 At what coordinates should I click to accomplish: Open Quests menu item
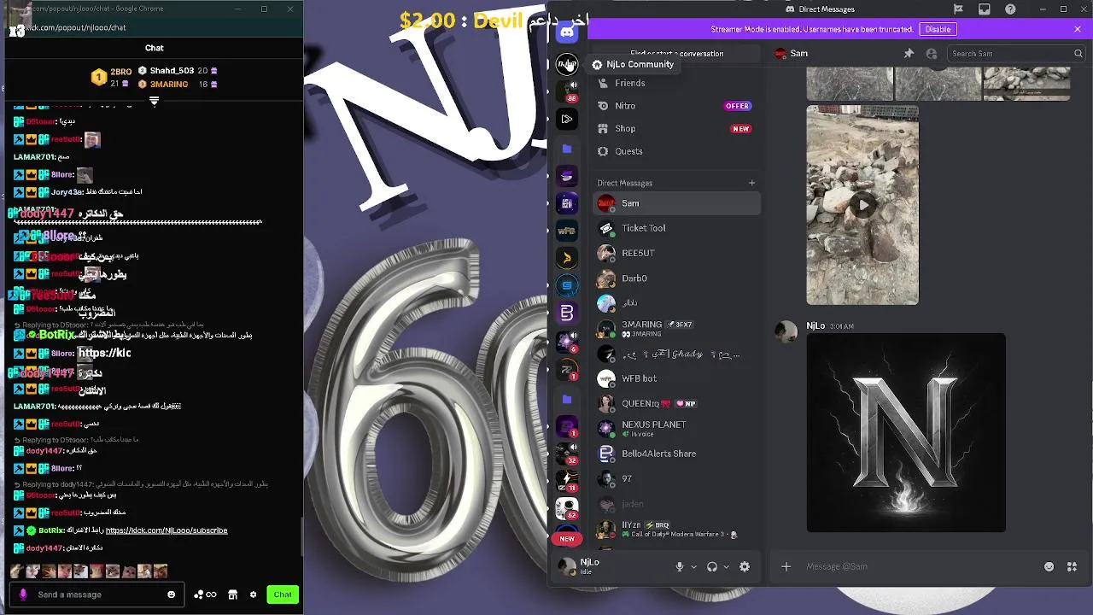click(675, 151)
